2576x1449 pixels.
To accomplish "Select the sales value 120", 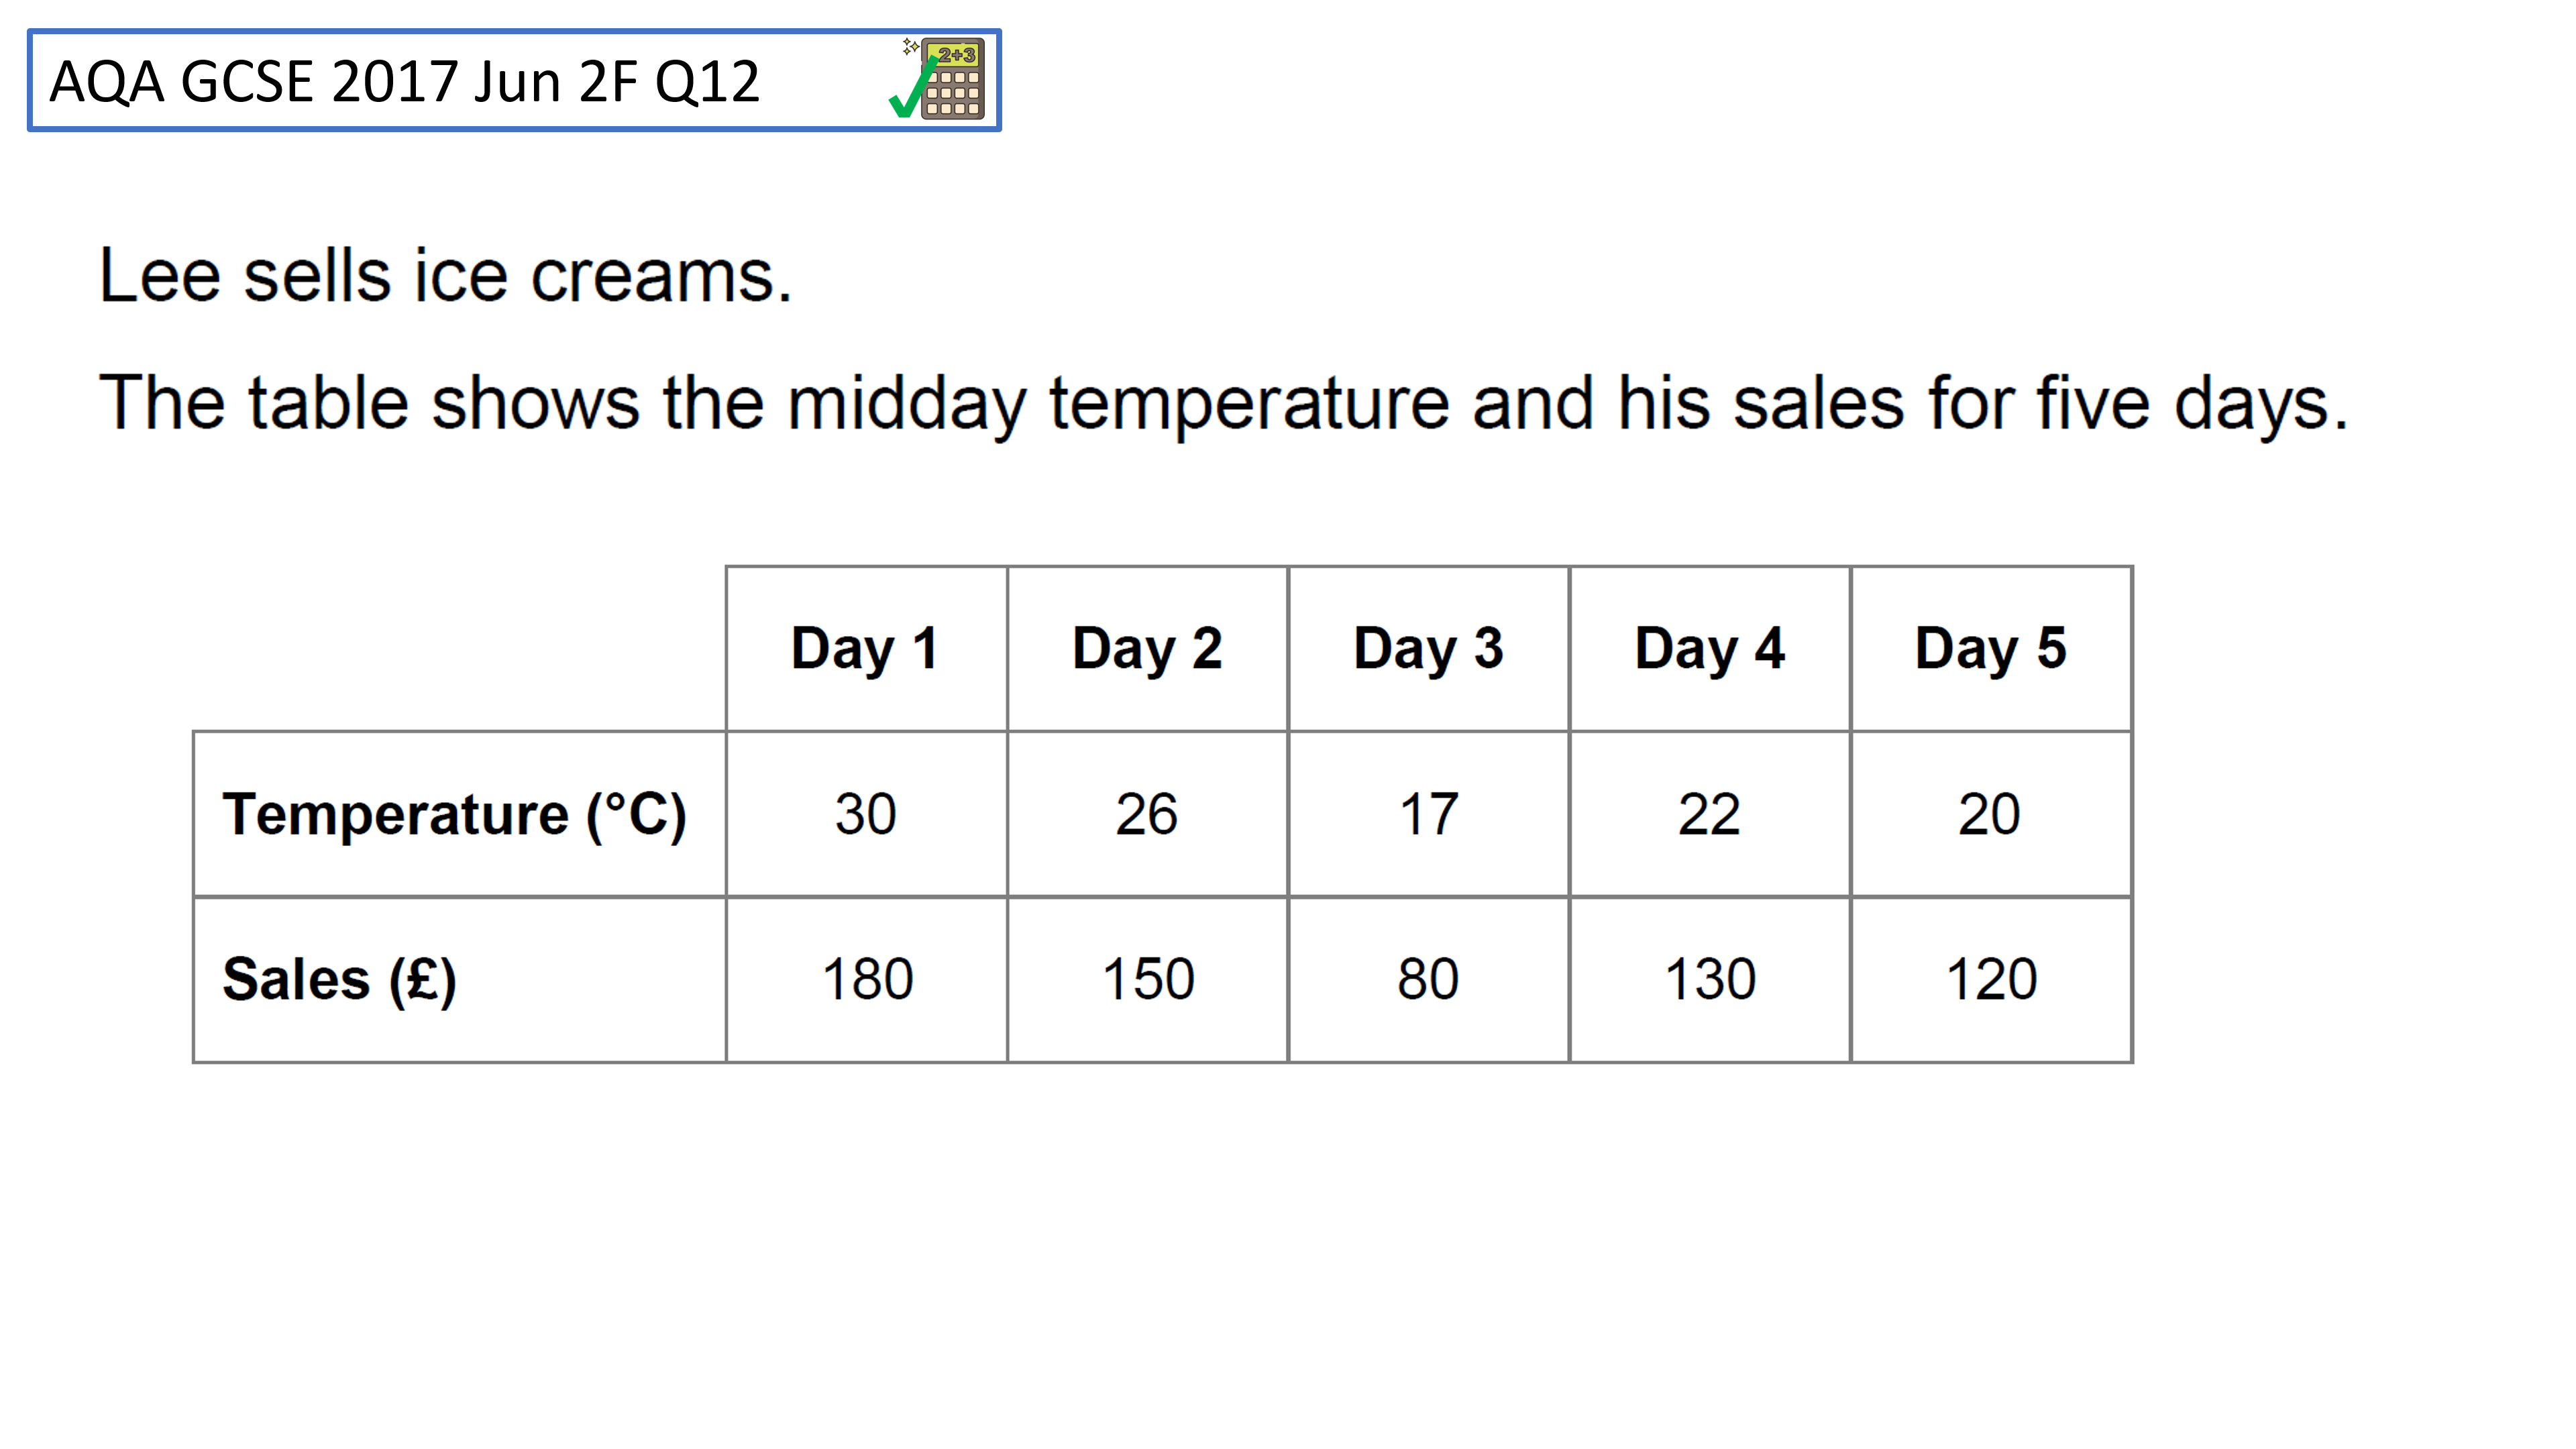I will pyautogui.click(x=1991, y=979).
